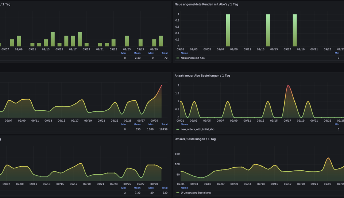This screenshot has height=198, width=344.
Task: Toggle the Neukunden mit Abo legend series
Action: 193,58
